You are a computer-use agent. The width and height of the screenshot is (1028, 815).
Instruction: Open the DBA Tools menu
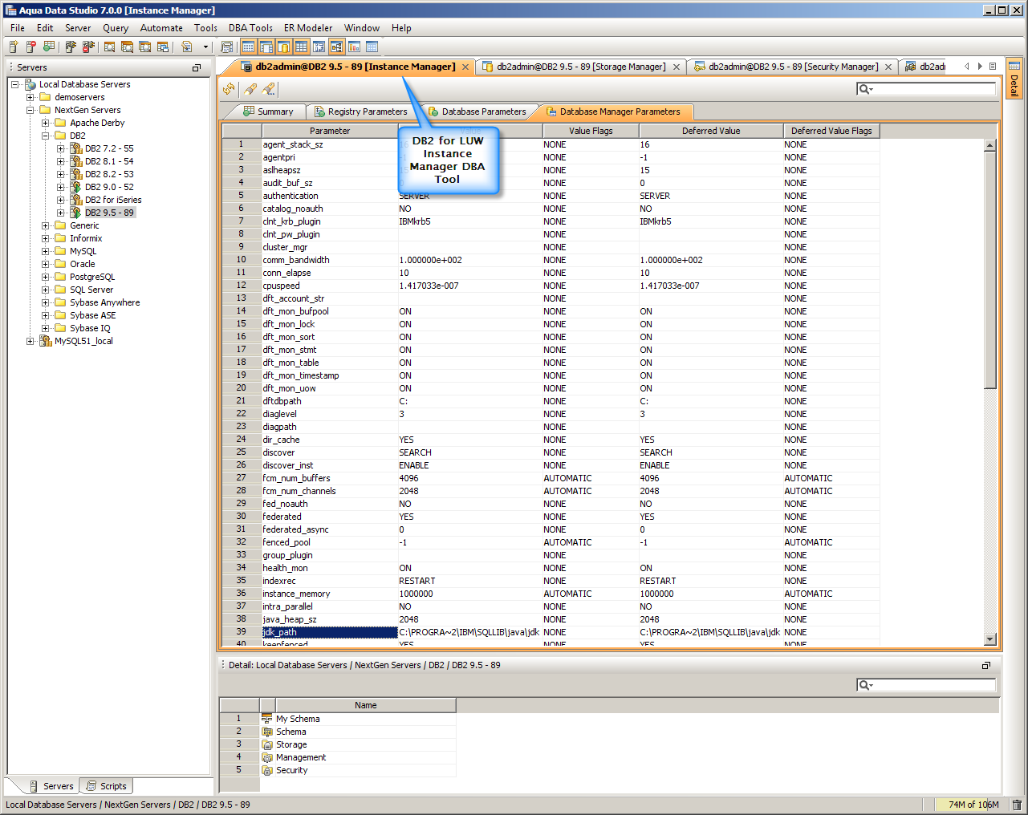(250, 28)
